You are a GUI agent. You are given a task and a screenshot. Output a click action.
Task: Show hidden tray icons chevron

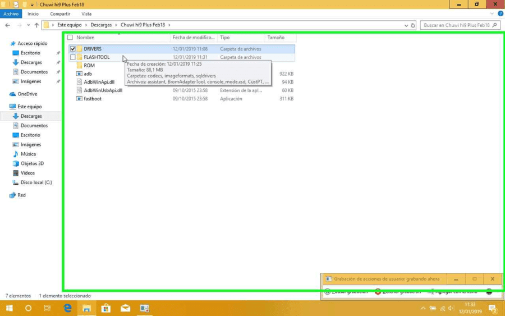(x=423, y=308)
